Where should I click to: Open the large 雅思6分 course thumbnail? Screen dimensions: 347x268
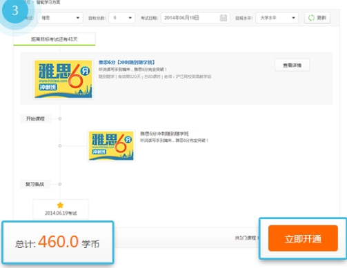63,79
